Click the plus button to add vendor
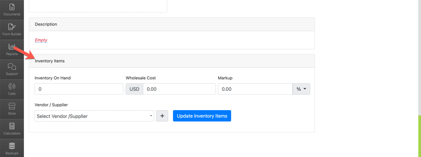The width and height of the screenshot is (421, 157). (x=162, y=116)
